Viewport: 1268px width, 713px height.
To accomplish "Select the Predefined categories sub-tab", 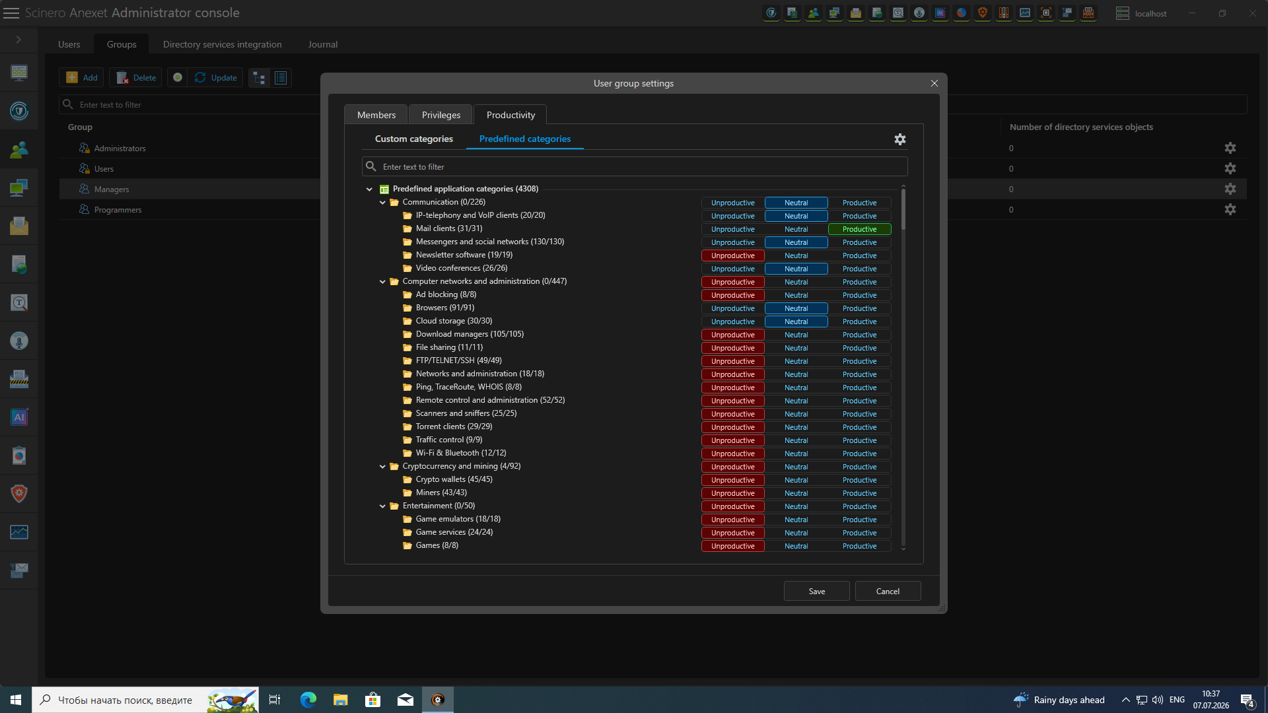I will click(x=525, y=139).
